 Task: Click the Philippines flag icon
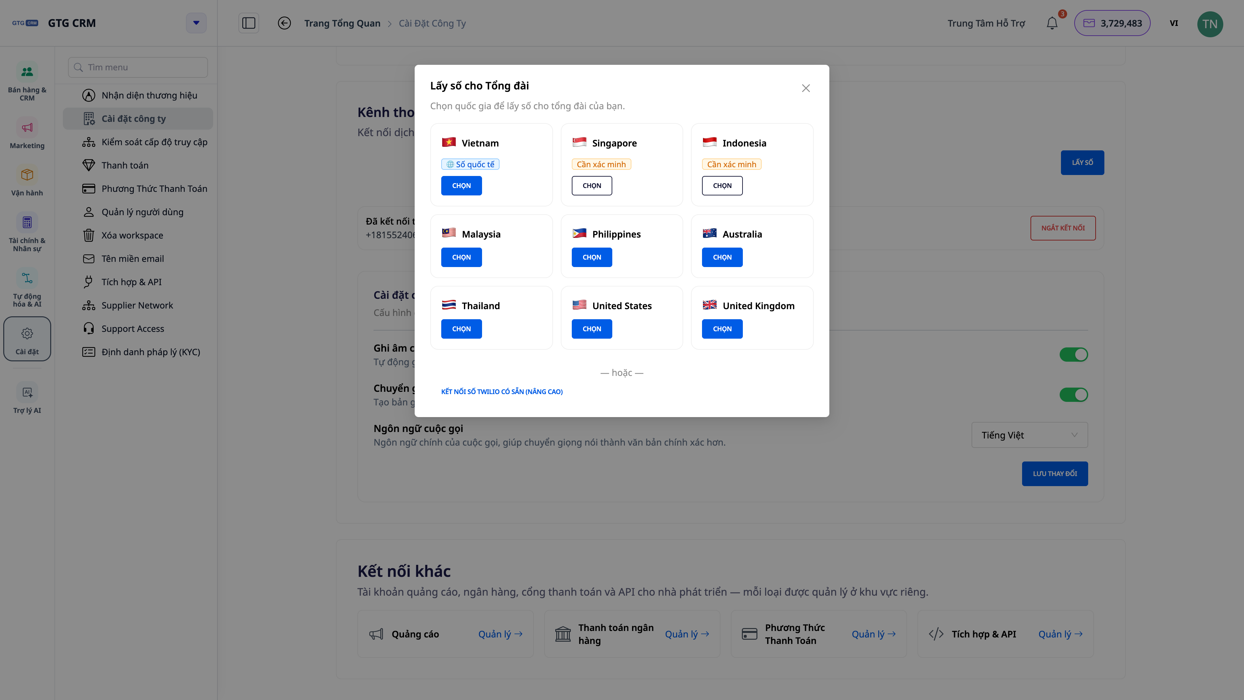tap(579, 233)
